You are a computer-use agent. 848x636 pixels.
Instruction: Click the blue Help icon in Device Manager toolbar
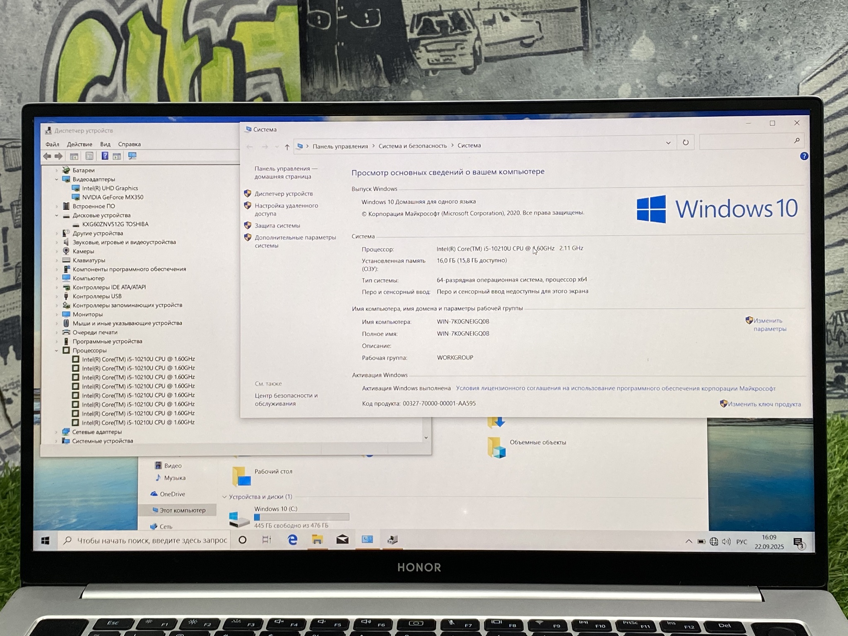[105, 156]
